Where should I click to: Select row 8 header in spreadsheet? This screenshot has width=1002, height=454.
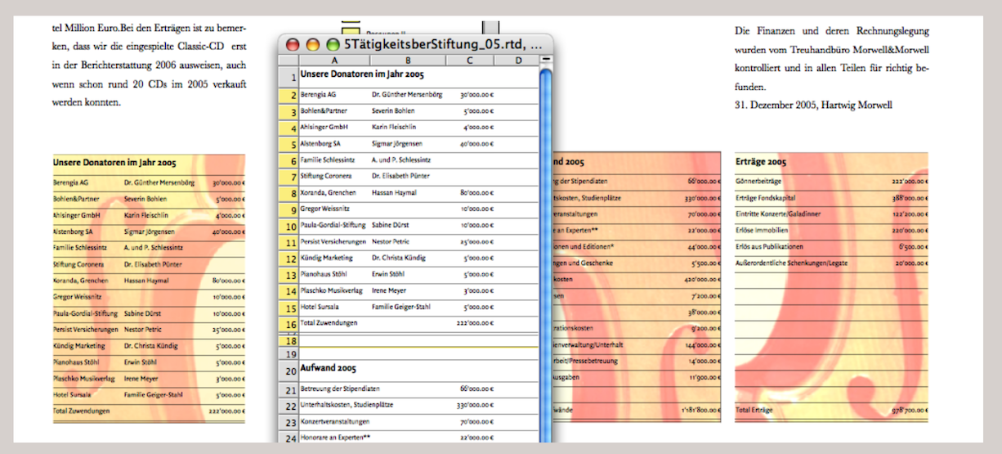[x=289, y=194]
